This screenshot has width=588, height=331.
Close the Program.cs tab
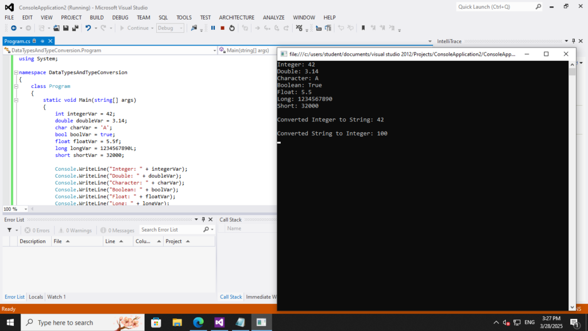(51, 41)
